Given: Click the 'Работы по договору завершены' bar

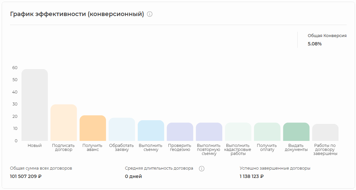Looking at the screenshot, I should coord(325,132).
